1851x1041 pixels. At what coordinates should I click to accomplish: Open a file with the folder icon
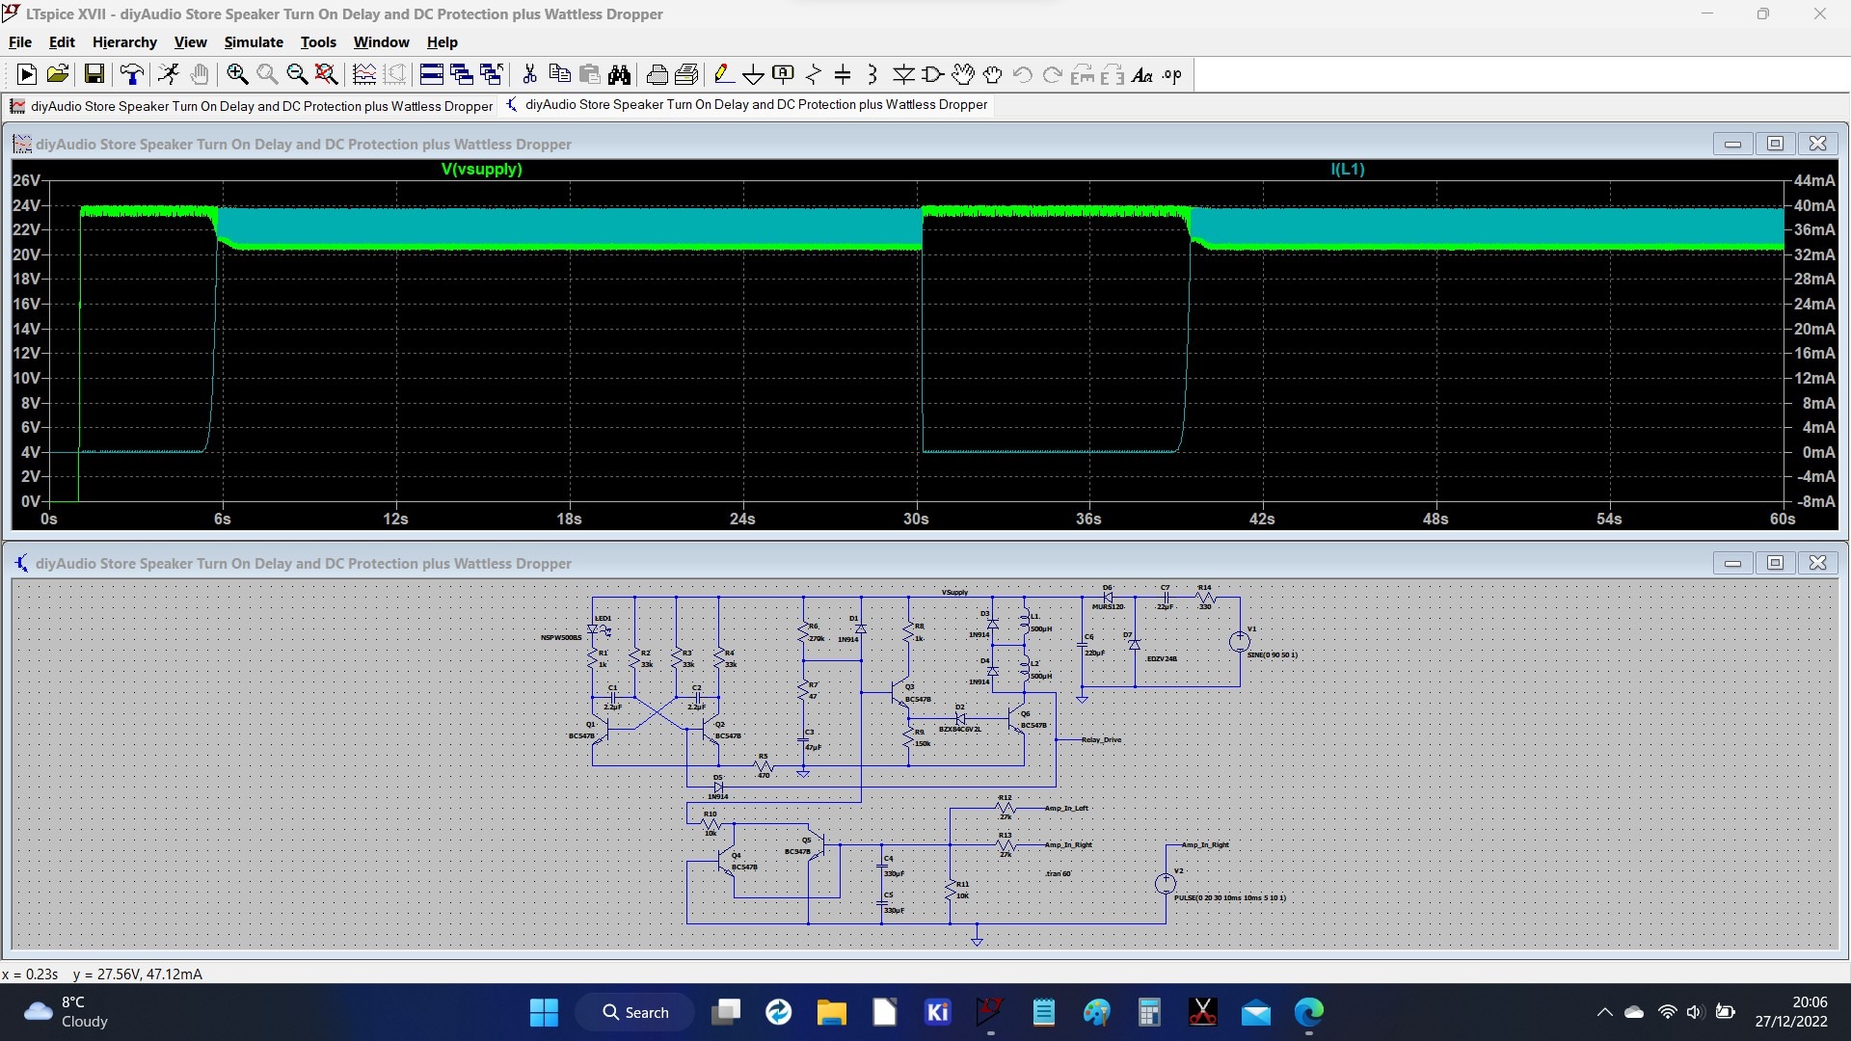pos(58,74)
